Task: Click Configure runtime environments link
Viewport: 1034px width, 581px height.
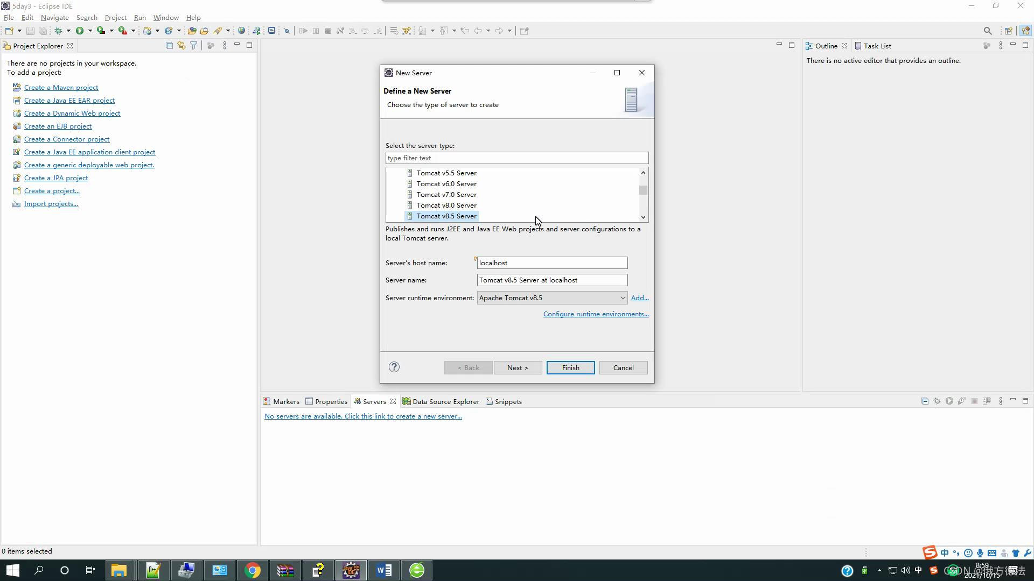Action: point(596,314)
